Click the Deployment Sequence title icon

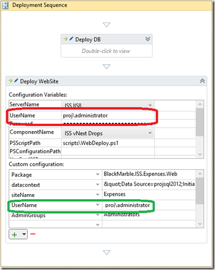coord(5,5)
